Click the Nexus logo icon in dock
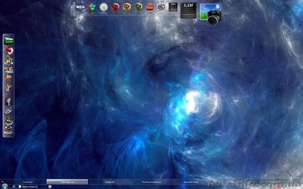This screenshot has height=189, width=303. [80, 7]
